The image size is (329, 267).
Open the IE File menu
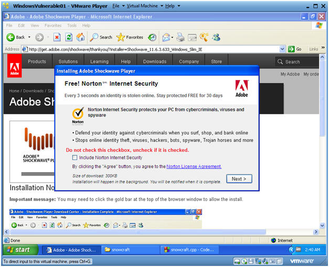[x=9, y=25]
